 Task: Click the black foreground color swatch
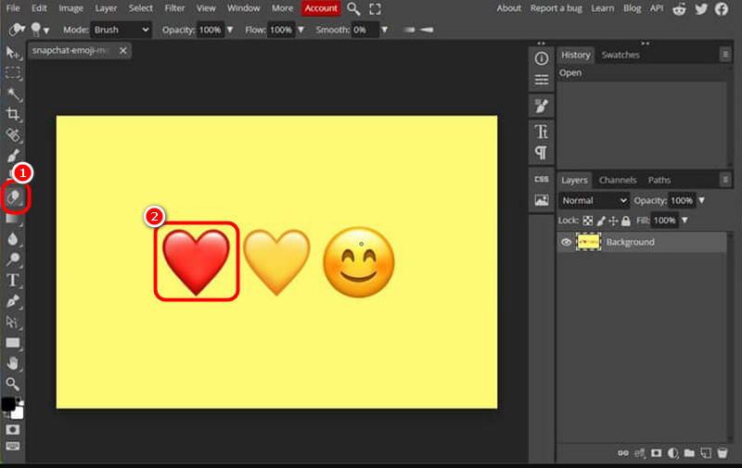[8, 404]
